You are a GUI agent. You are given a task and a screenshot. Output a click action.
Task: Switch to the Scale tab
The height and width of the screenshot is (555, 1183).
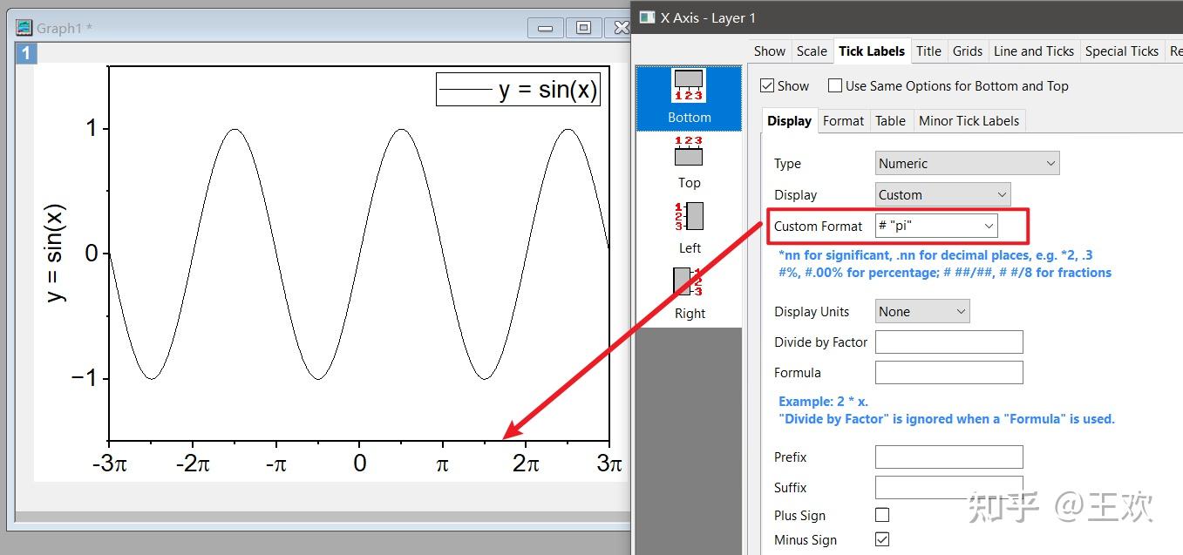812,51
